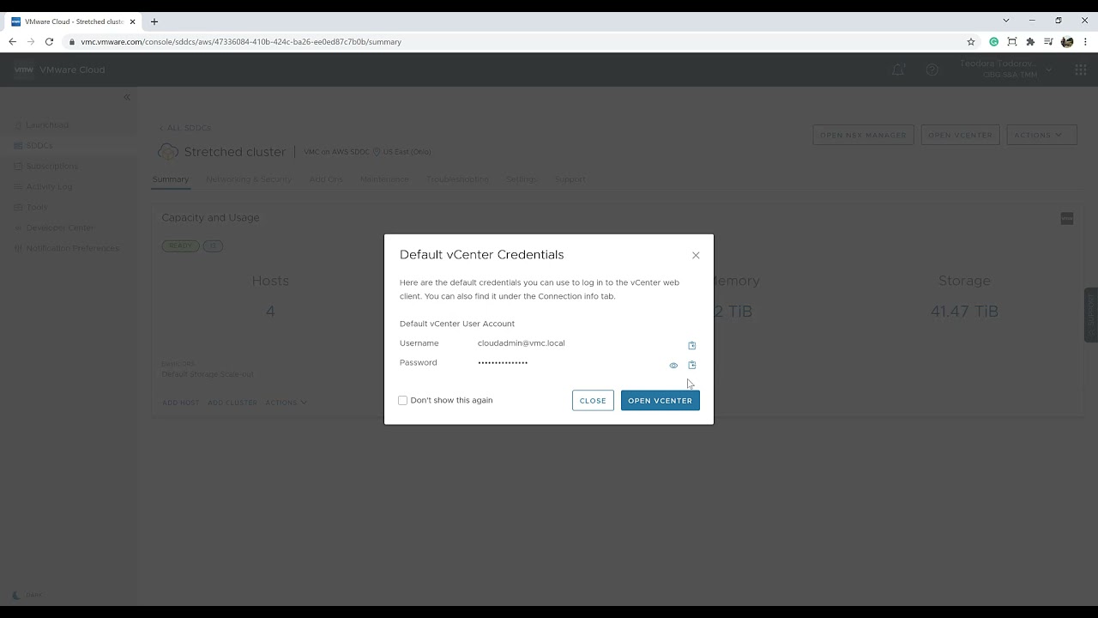The image size is (1098, 618).
Task: Open the Chrome three-dot menu
Action: tap(1085, 41)
